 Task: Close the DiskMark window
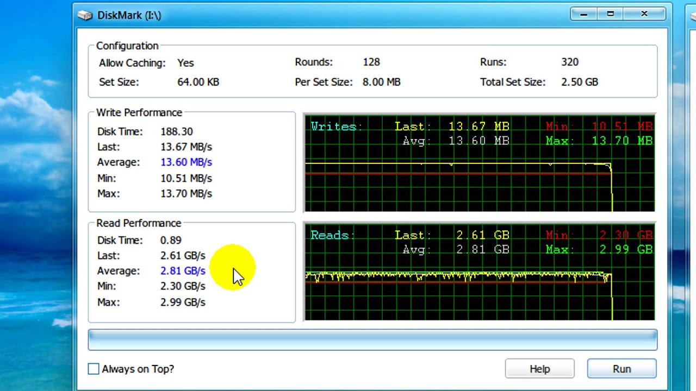coord(644,14)
